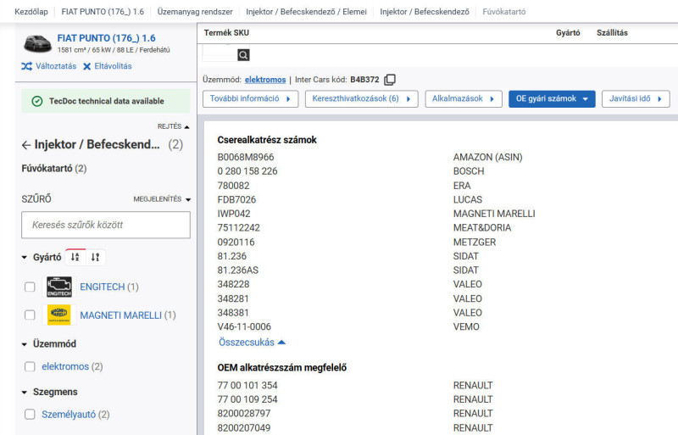Open the OE gyári számok dropdown
Screen dimensions: 678x435
pyautogui.click(x=552, y=98)
